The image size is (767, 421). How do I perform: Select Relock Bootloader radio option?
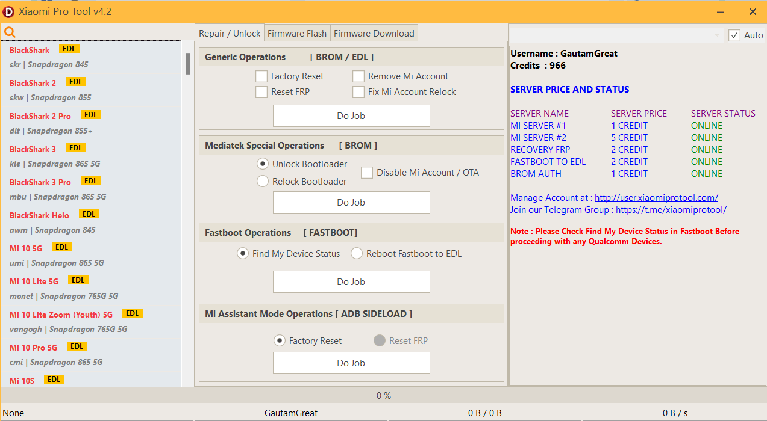[x=263, y=182]
